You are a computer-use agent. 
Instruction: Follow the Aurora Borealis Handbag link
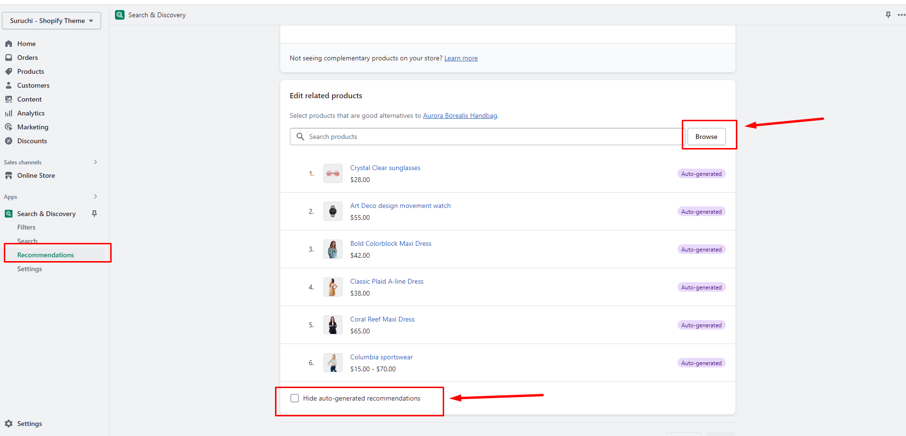460,115
